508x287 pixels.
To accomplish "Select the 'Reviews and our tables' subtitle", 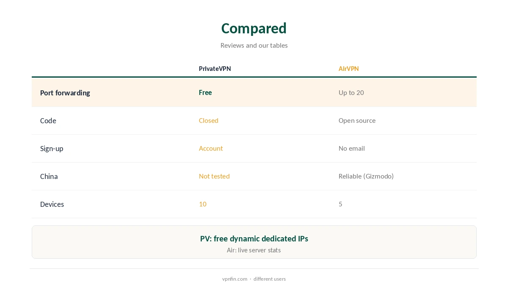I will [254, 45].
